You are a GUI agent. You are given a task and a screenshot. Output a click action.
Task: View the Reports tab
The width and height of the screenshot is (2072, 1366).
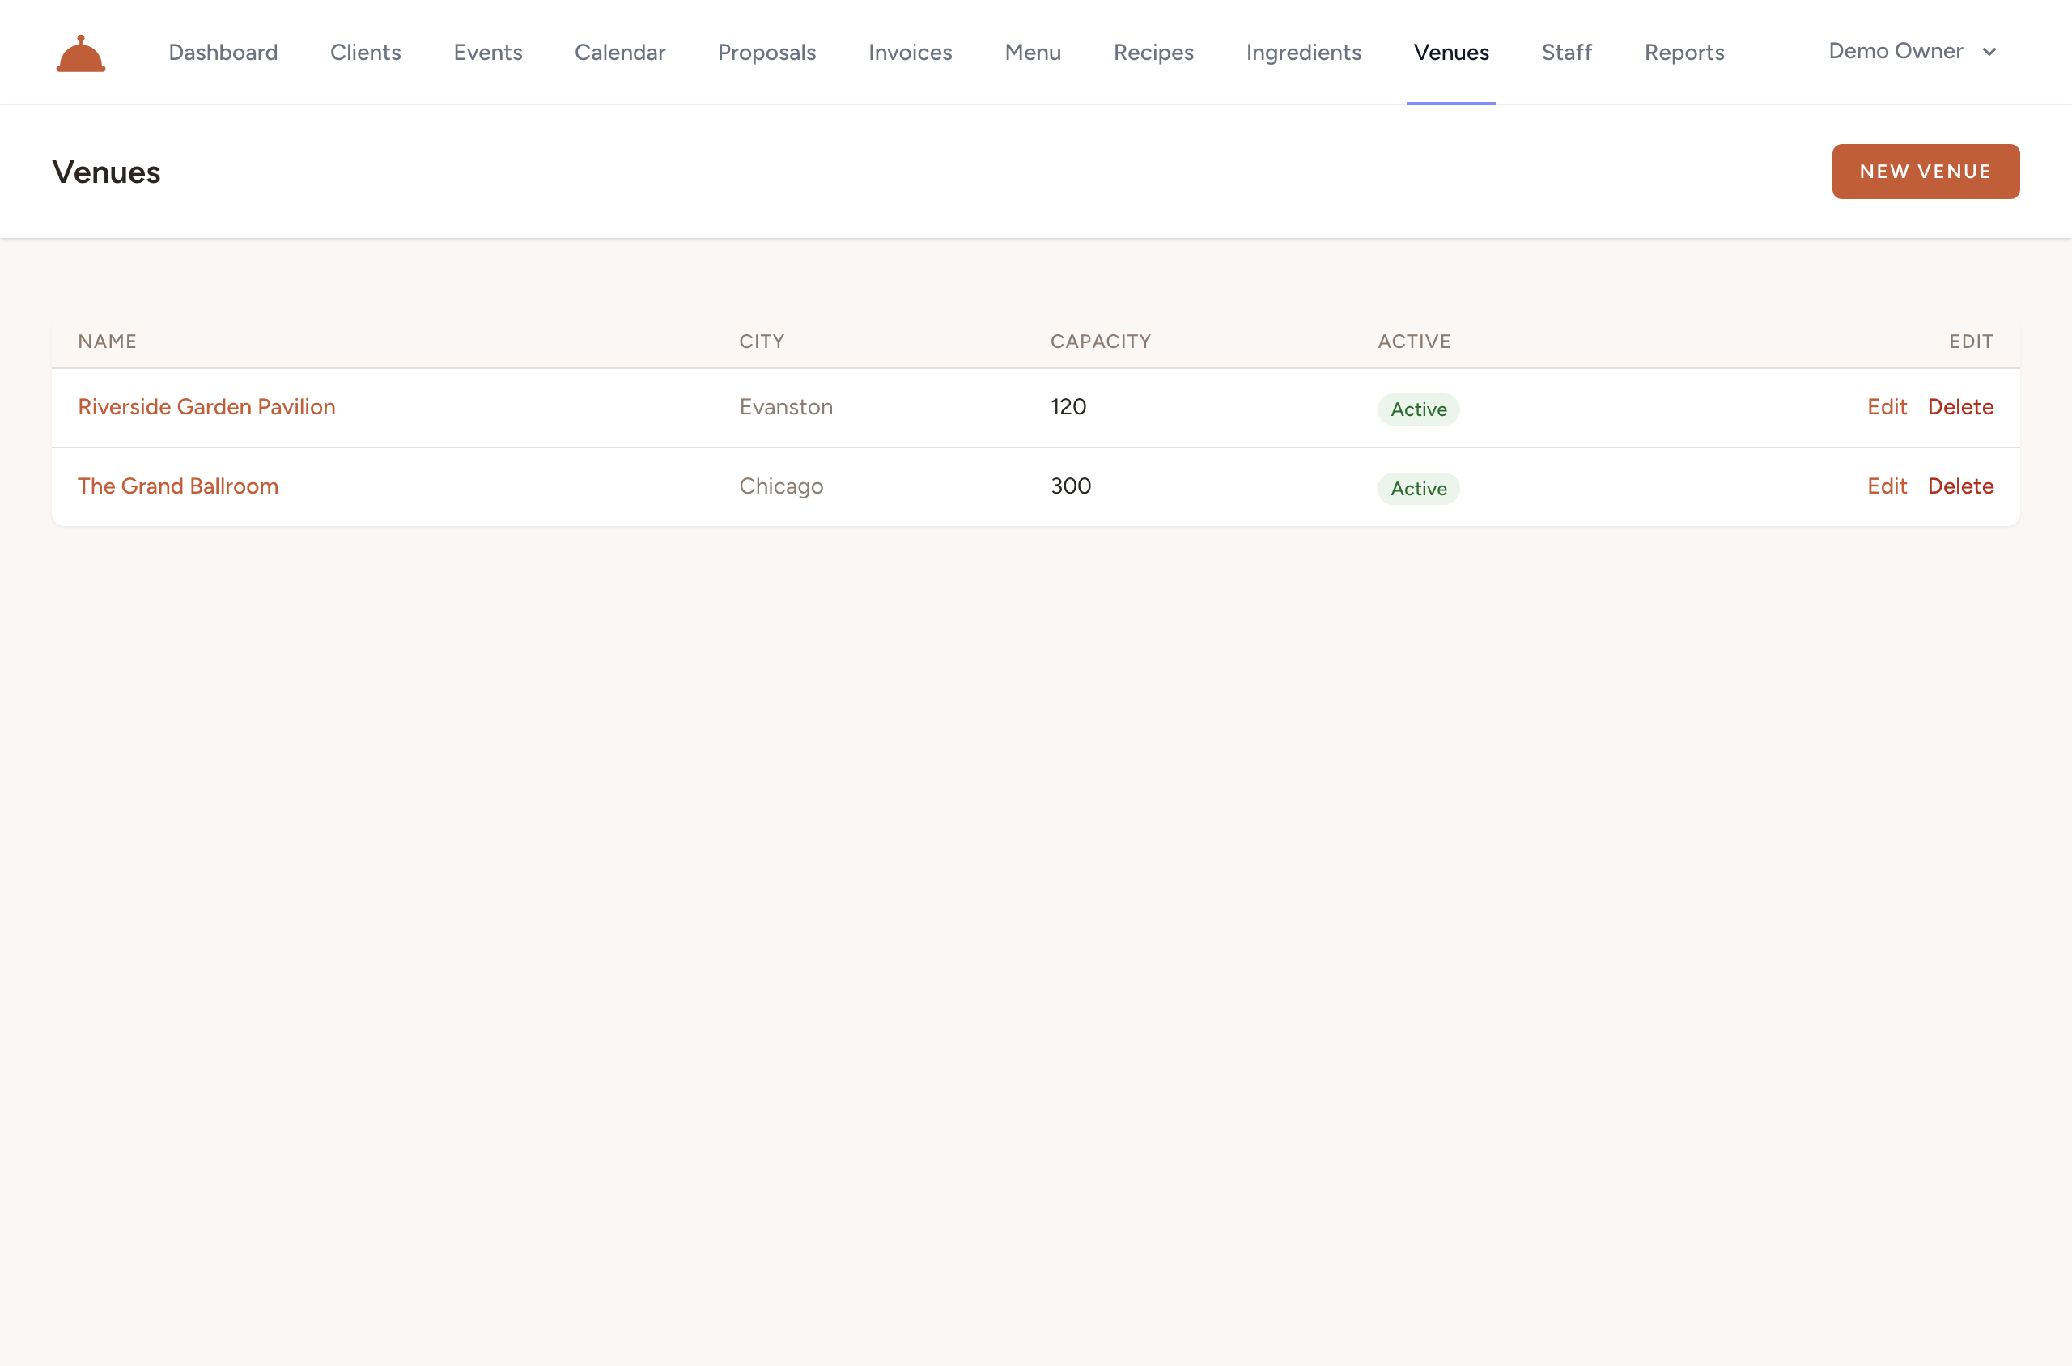point(1684,53)
